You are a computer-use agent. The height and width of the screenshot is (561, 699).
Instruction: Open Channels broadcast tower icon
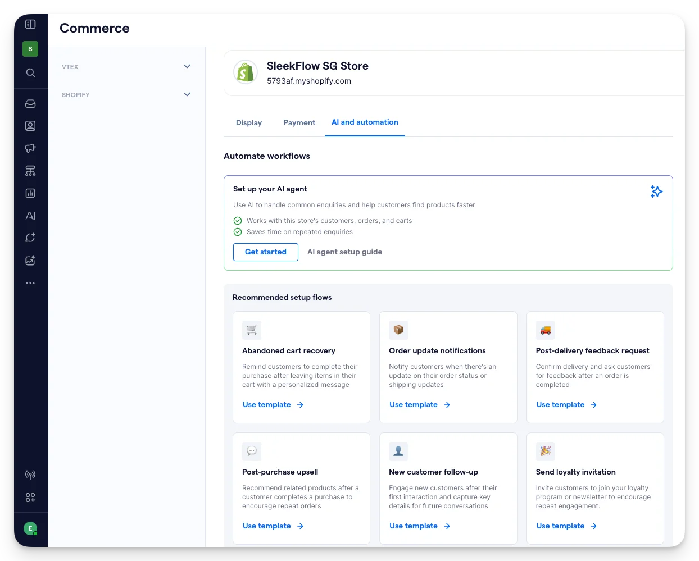[30, 475]
